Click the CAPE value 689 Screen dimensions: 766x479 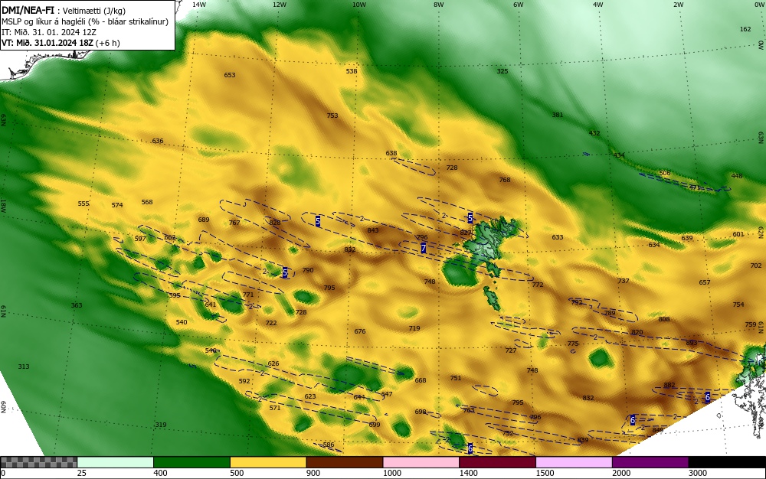click(204, 220)
